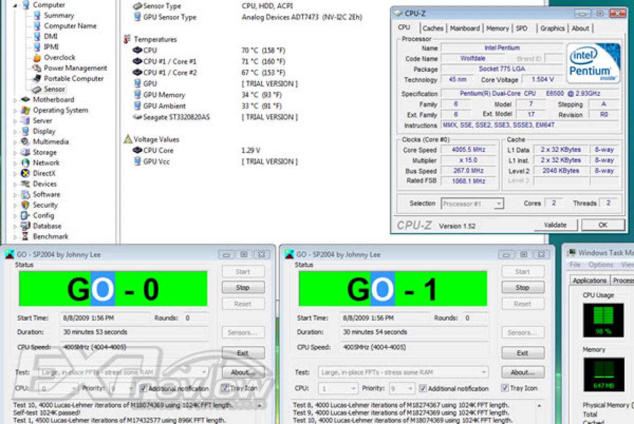634x424 pixels.
Task: Select the Applications tab in Task Manager
Action: point(589,281)
